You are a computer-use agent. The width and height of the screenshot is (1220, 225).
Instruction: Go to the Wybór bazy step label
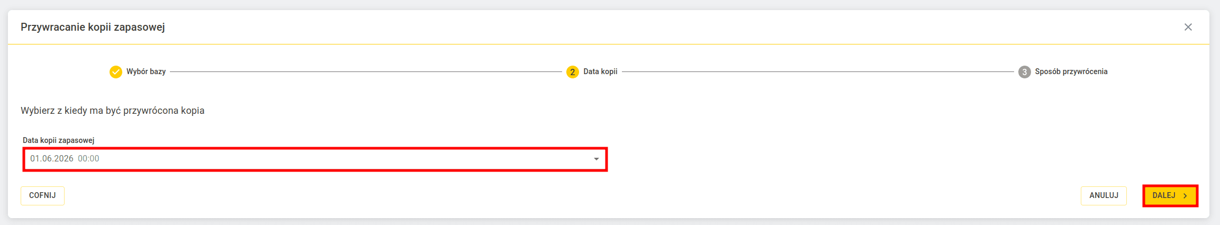tap(146, 71)
